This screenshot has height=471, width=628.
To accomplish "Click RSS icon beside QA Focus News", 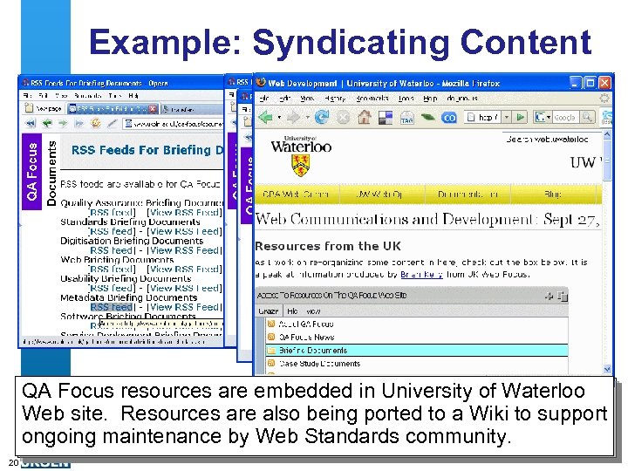I will click(x=271, y=337).
